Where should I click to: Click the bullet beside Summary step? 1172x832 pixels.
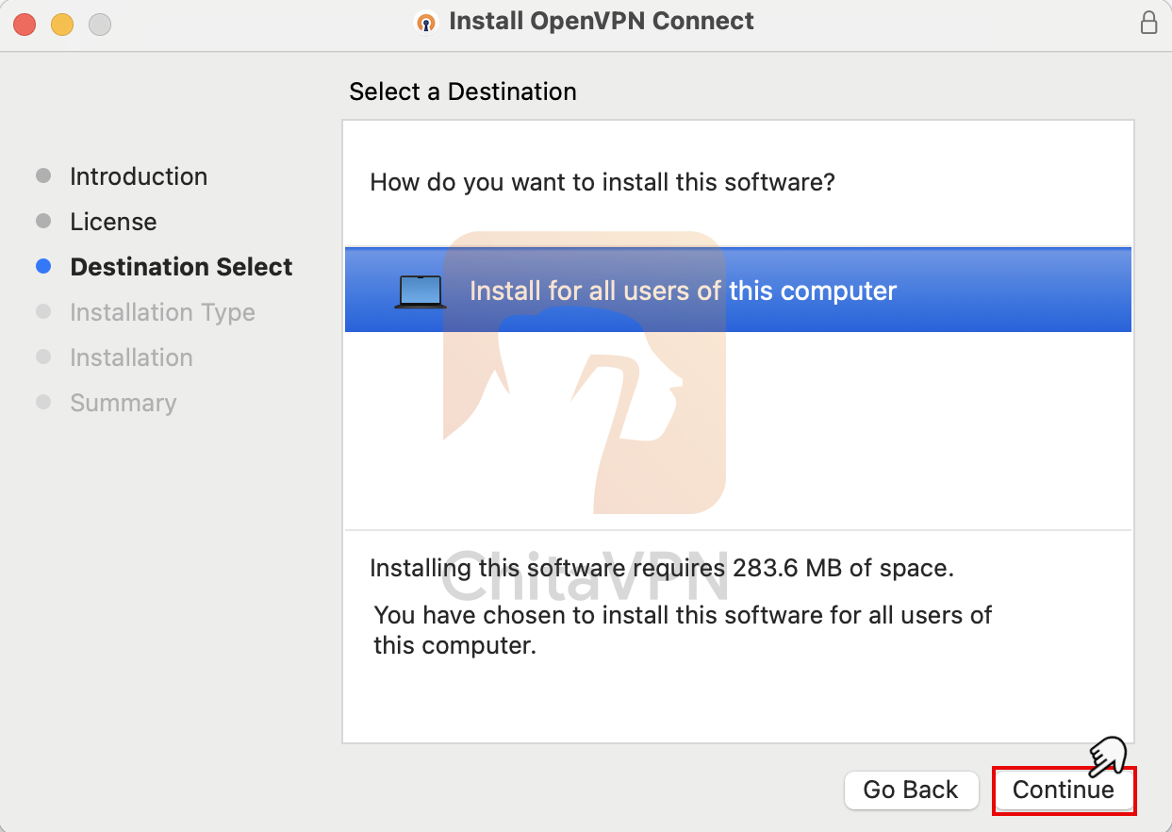coord(43,403)
